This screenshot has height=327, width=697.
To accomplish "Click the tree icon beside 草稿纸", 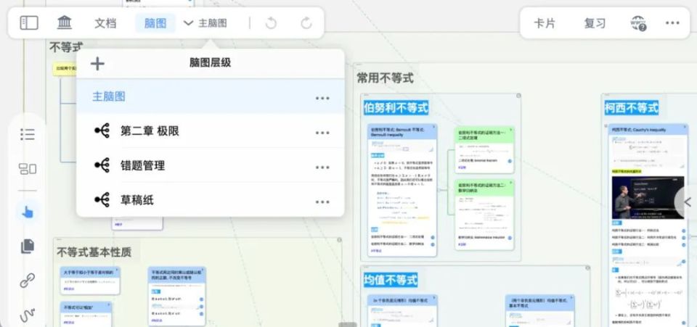I will tap(102, 200).
